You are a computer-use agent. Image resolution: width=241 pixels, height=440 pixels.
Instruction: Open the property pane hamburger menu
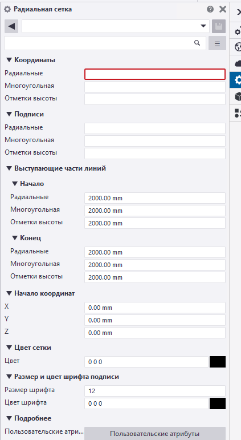pyautogui.click(x=217, y=43)
